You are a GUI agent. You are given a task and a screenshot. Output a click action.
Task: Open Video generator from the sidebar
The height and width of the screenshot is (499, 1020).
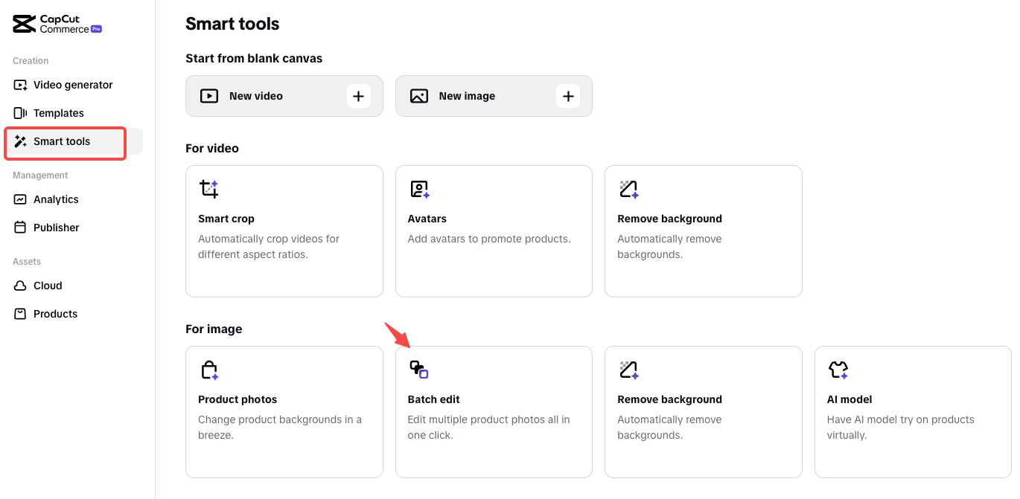74,85
